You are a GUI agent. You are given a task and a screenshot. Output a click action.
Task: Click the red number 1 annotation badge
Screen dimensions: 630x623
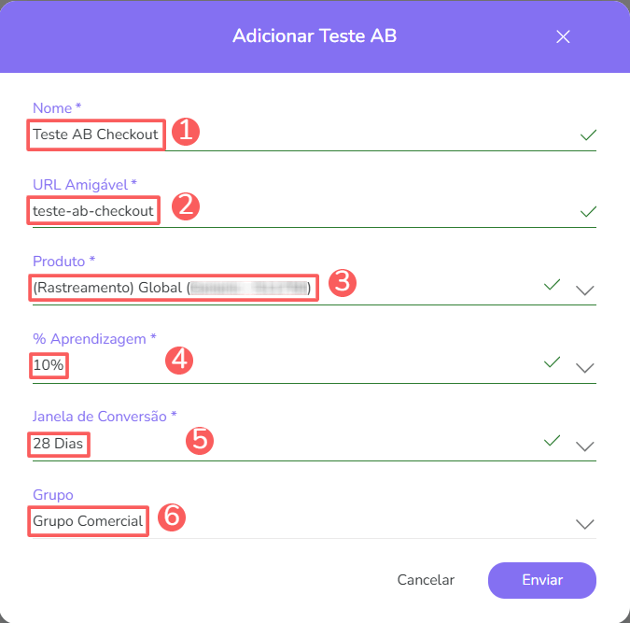185,131
